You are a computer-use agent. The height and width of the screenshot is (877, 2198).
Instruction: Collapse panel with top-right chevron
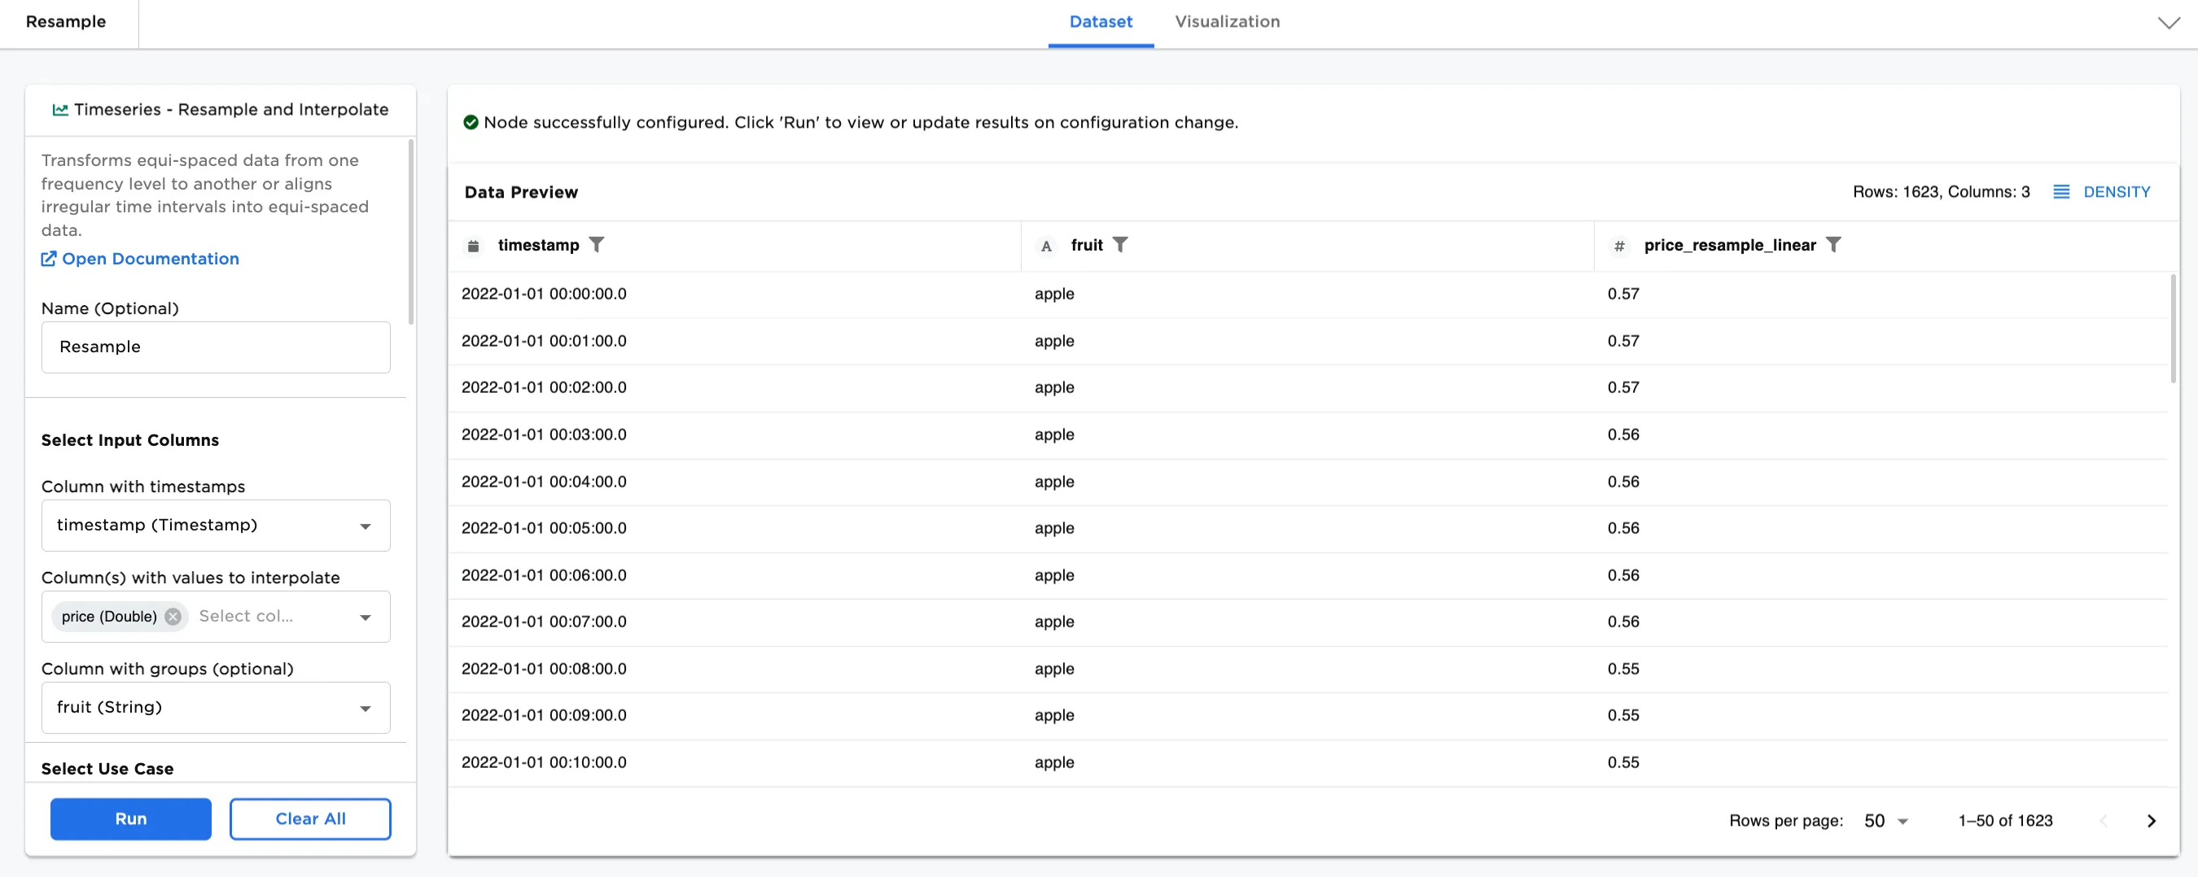2168,23
